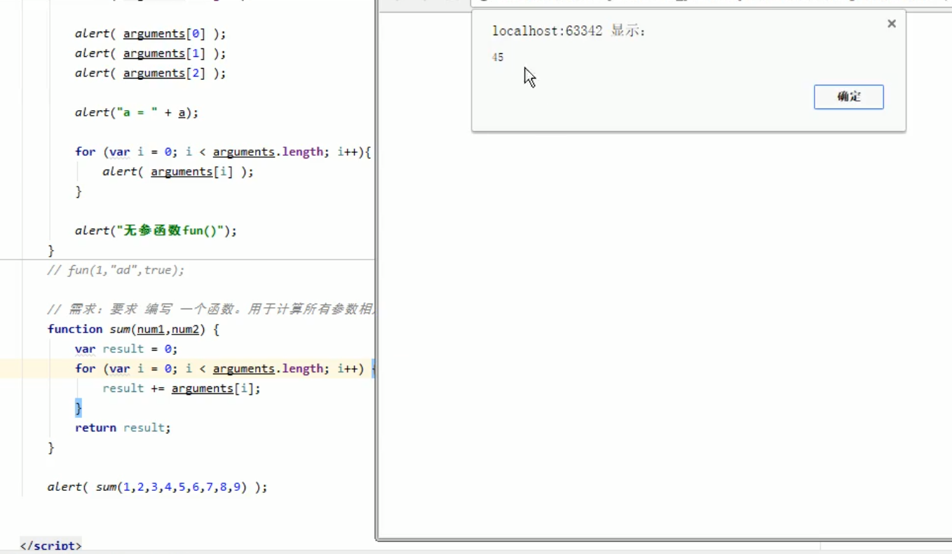Click the alert("a = " + a) line
Viewport: 952px width, 554px height.
tap(137, 112)
